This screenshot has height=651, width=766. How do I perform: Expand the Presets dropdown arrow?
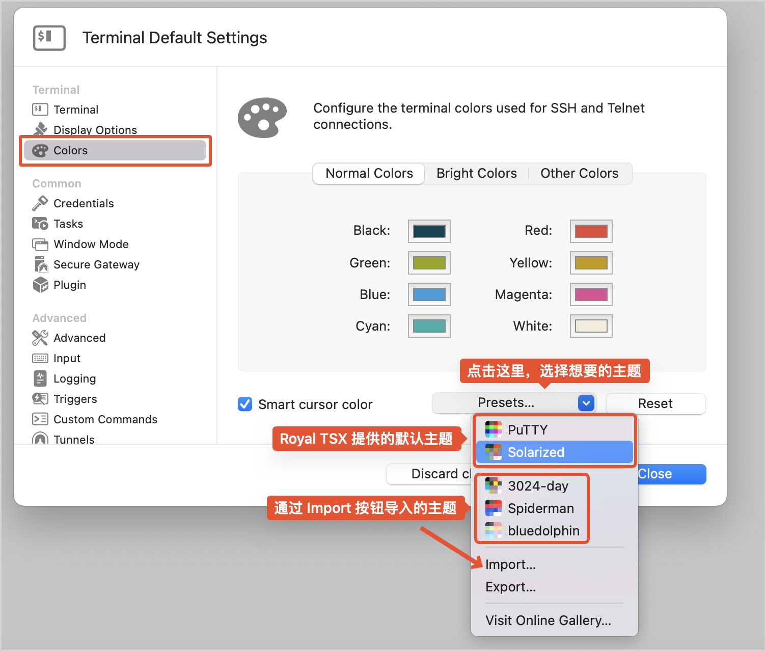(x=586, y=403)
